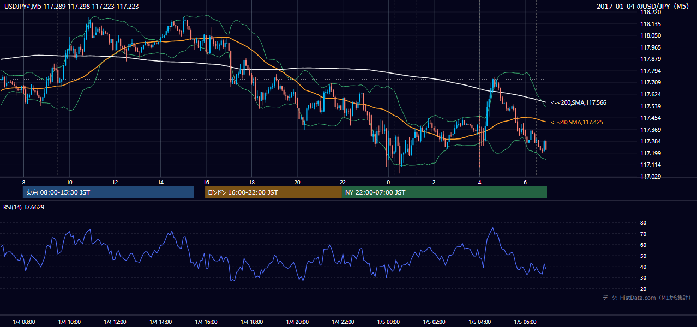Click the bottom time label 1/4 08:00

tap(23, 322)
